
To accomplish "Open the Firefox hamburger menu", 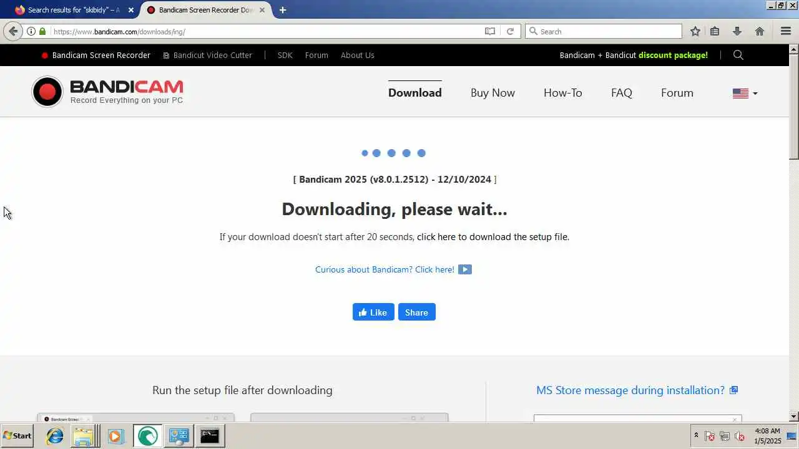I will click(x=786, y=31).
